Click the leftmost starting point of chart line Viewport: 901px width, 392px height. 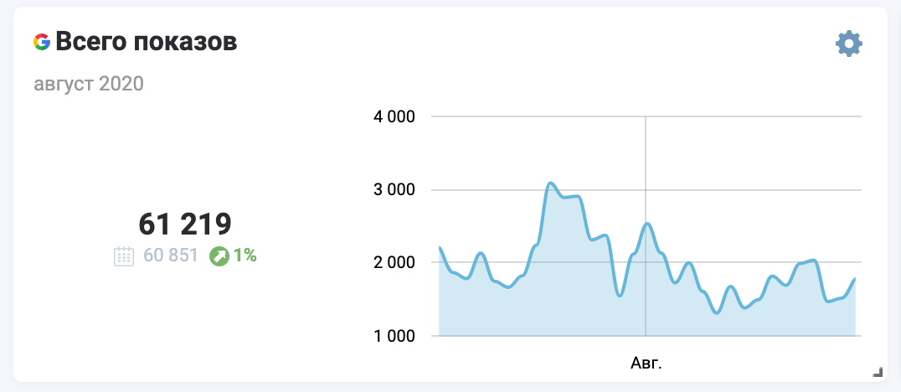[x=440, y=248]
